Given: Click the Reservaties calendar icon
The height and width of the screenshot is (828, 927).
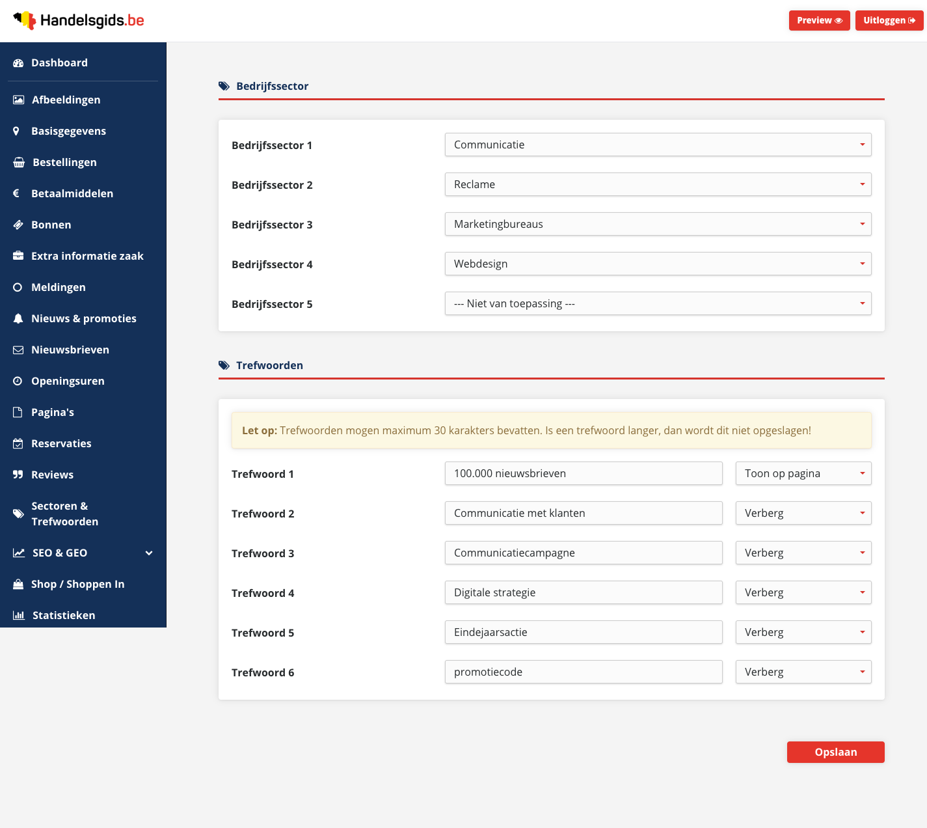Looking at the screenshot, I should [18, 443].
